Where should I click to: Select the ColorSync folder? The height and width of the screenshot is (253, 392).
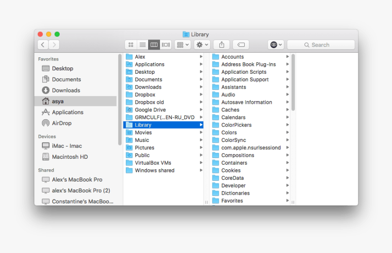tap(250, 140)
